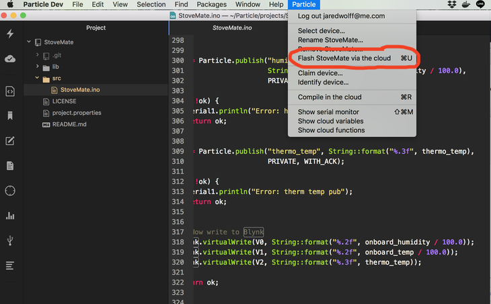Choose Compile in the cloud
Viewport: 491px width, 304px height.
[x=352, y=97]
